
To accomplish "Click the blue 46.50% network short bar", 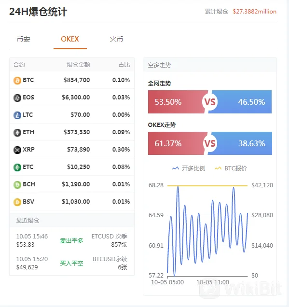I will pos(241,102).
